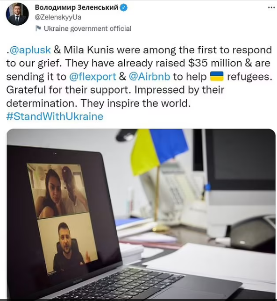Open the three-dots more options menu

tap(271, 7)
